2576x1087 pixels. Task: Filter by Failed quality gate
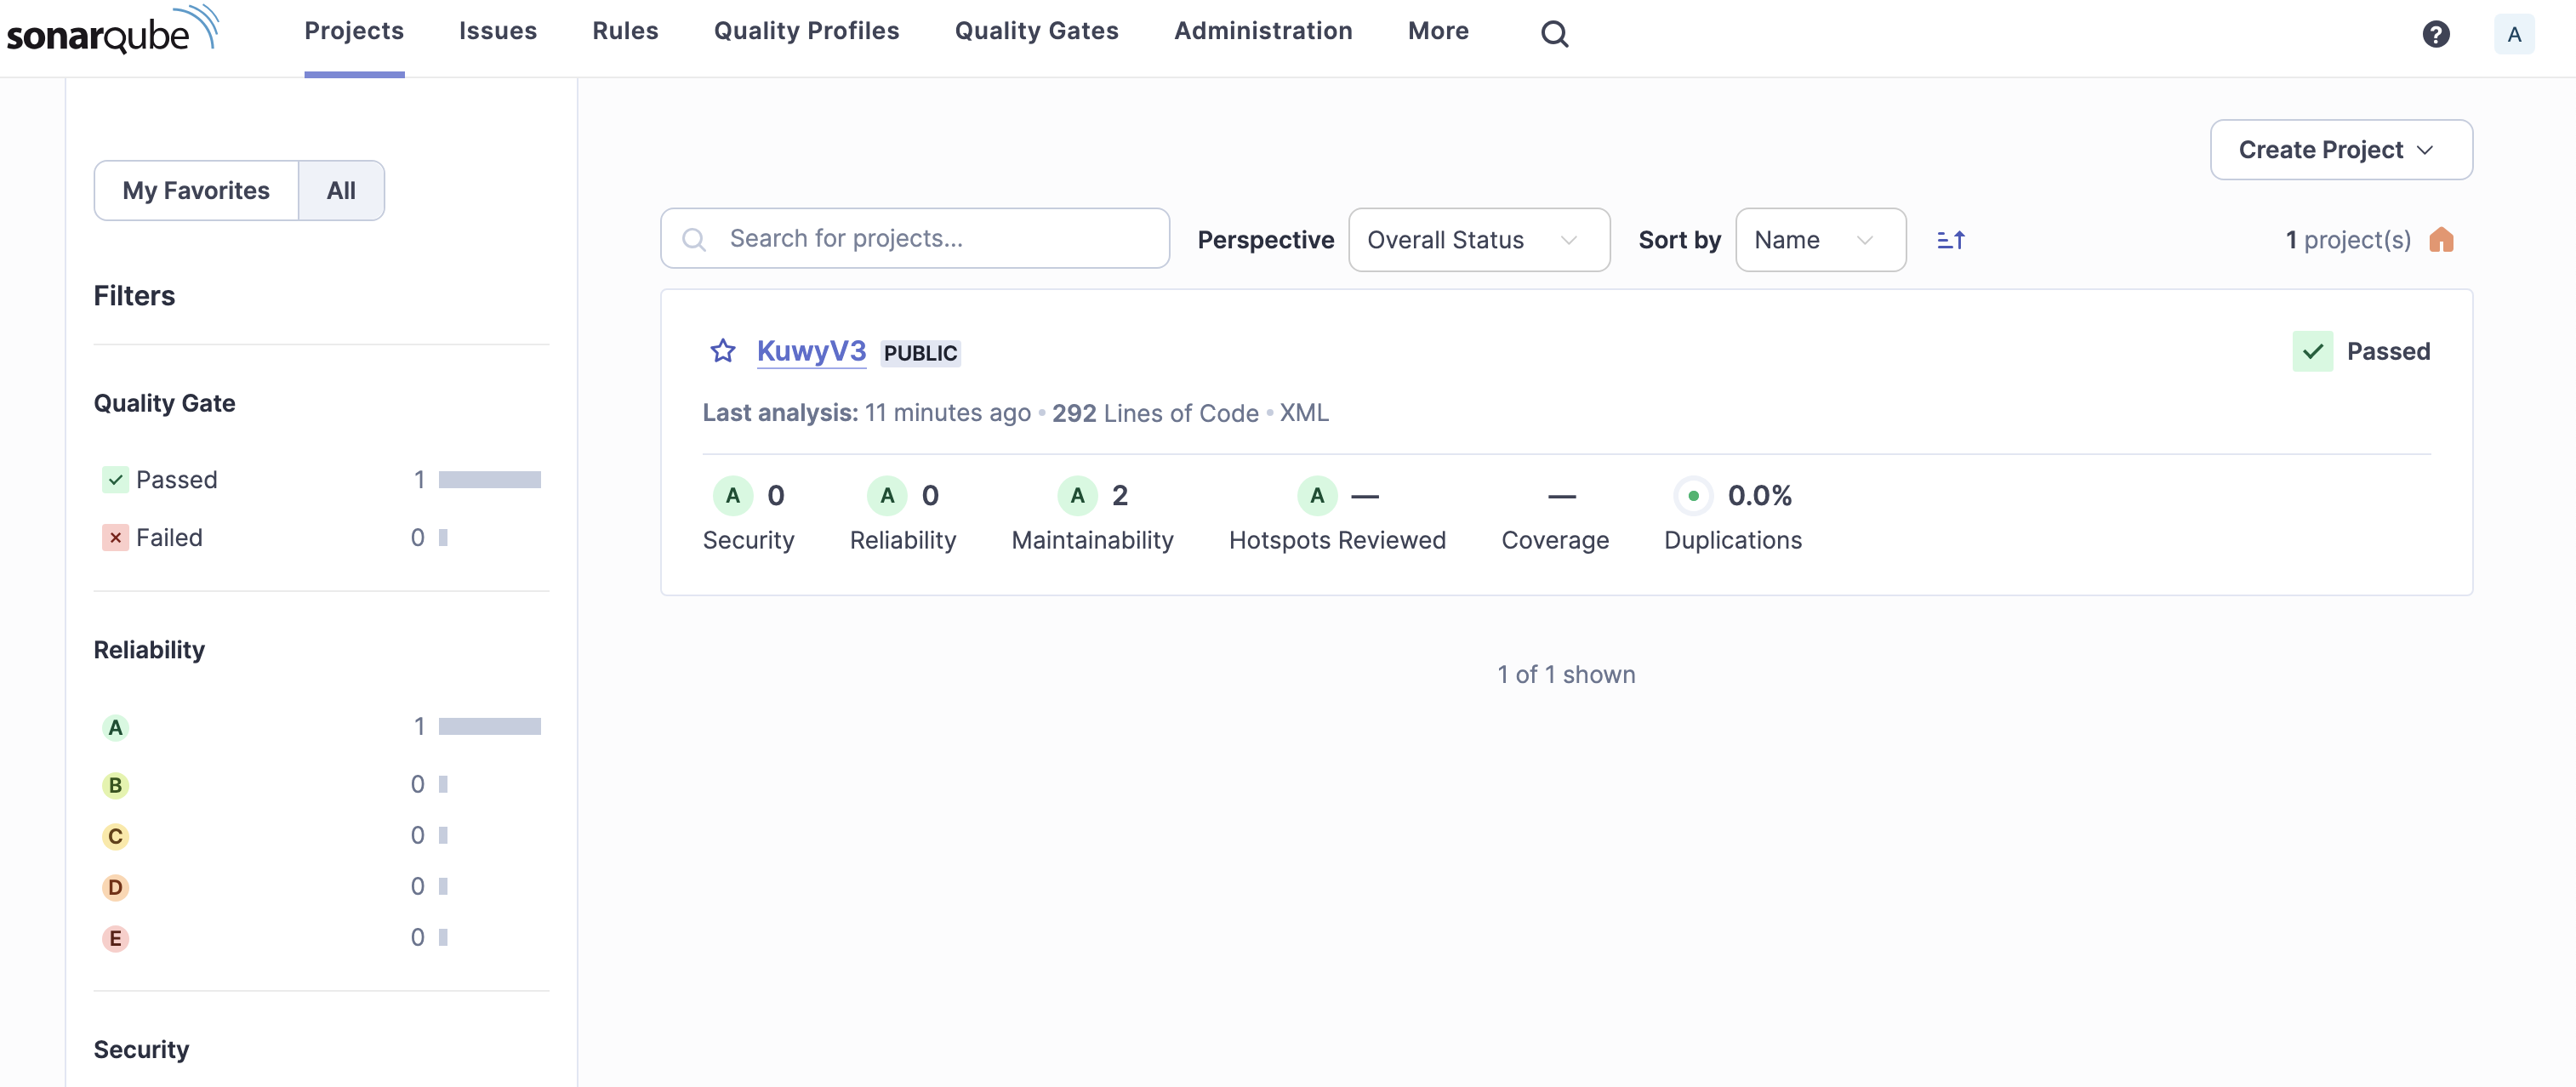coord(168,538)
